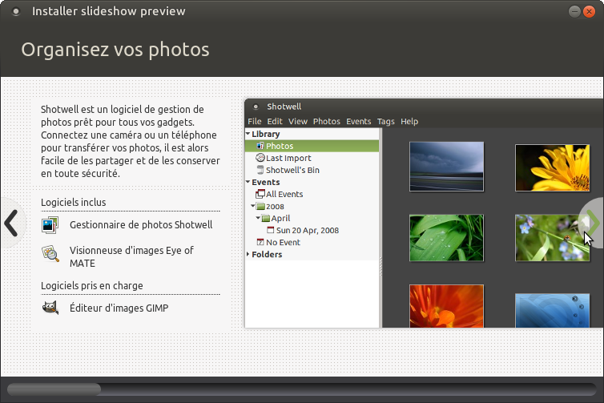
Task: Click Visionneuse d'images Eye of MATE label
Action: point(131,256)
